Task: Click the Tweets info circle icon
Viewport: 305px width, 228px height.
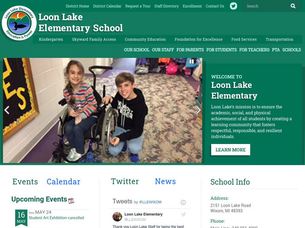Action: coord(183,203)
